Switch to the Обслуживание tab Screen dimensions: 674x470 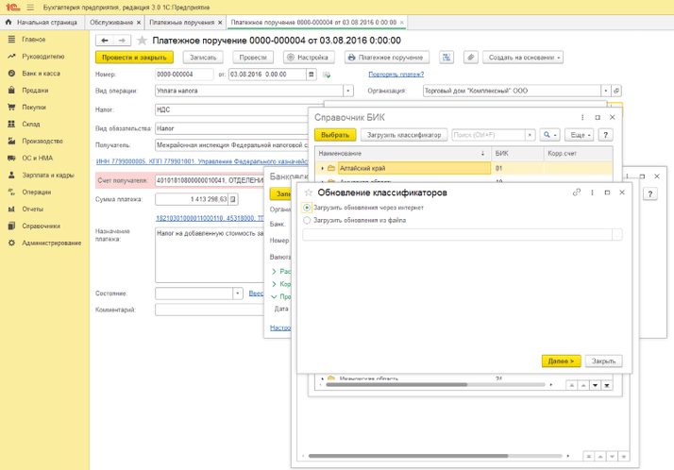112,21
